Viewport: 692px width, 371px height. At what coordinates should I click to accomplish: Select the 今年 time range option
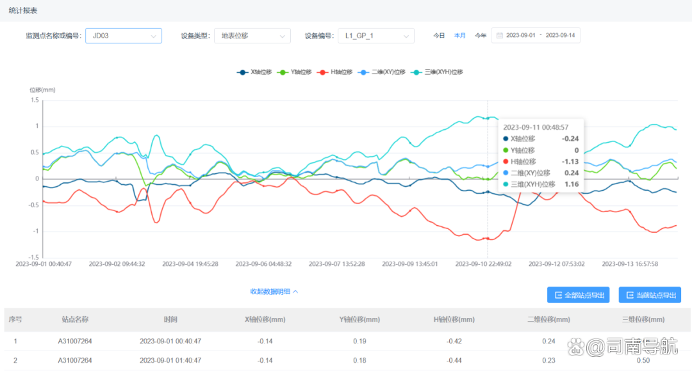pos(481,36)
